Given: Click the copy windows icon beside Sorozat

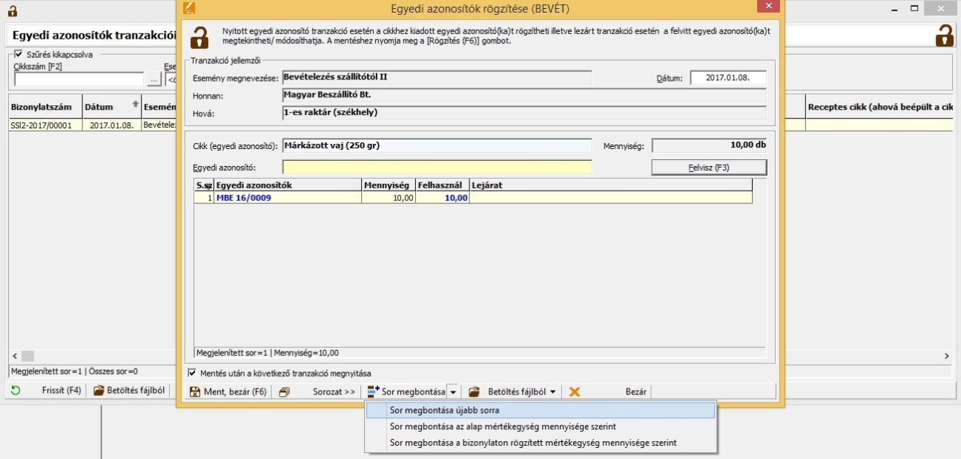Looking at the screenshot, I should pos(284,392).
